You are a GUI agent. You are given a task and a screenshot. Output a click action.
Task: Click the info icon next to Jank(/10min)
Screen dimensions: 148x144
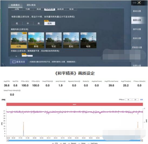click(x=65, y=81)
